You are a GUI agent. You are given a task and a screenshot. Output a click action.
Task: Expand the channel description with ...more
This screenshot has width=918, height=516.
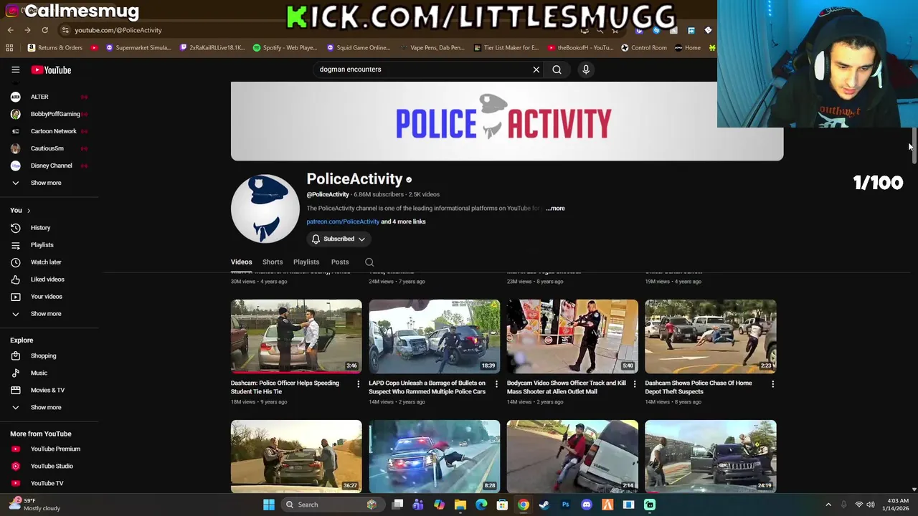[x=555, y=209]
